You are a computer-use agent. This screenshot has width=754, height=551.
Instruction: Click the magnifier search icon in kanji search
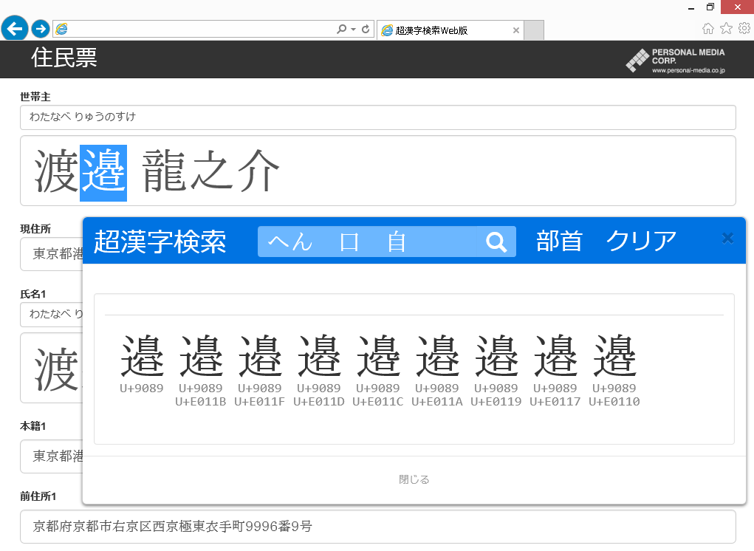pyautogui.click(x=497, y=242)
